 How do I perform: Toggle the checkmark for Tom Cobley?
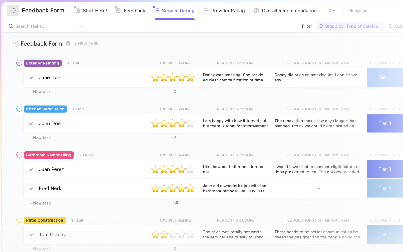32,235
